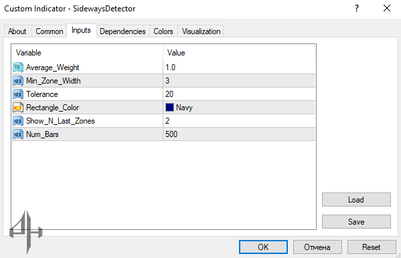Click the Average_Weight double-type icon
401x258 pixels.
point(18,68)
